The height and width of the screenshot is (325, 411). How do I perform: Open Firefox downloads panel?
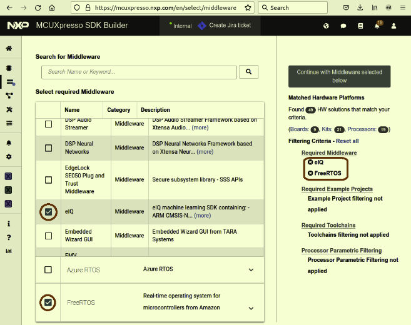[x=360, y=7]
